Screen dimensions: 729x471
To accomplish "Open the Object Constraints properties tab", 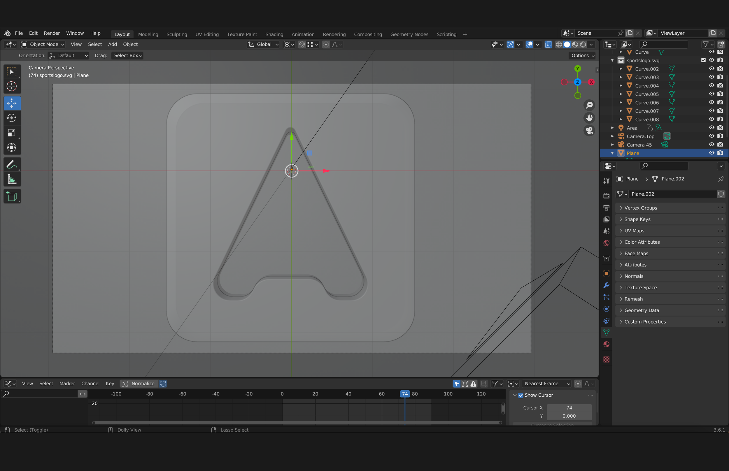I will click(x=606, y=321).
